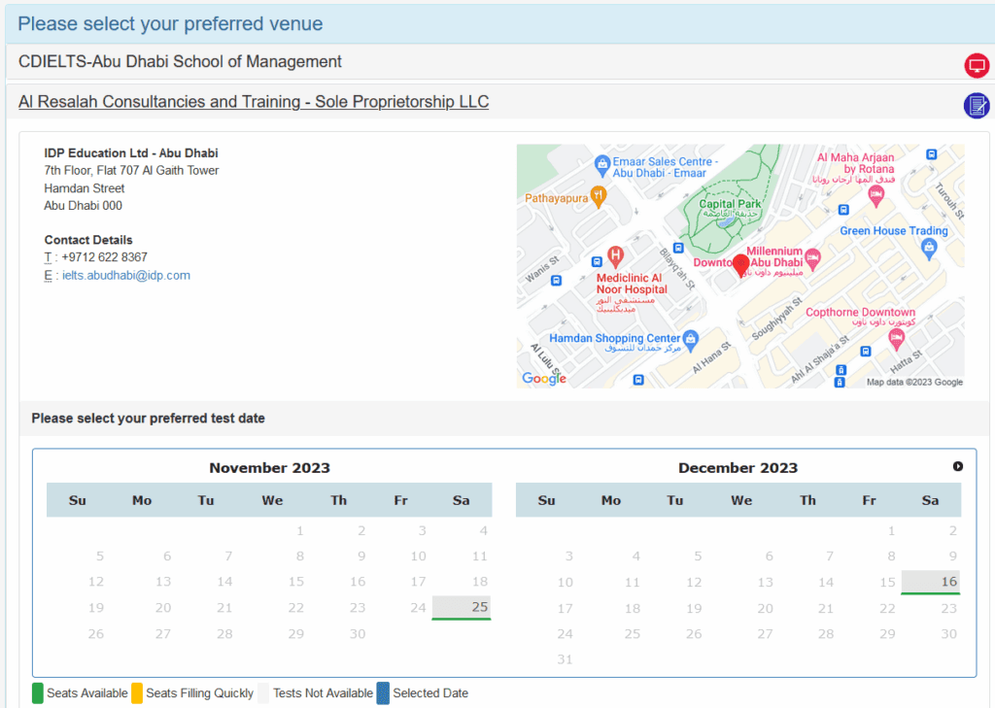Click the Al Maha Arjaan hotel pin
This screenshot has height=708, width=995.
tap(876, 196)
